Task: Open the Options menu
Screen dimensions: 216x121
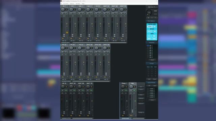Action: coord(72,4)
